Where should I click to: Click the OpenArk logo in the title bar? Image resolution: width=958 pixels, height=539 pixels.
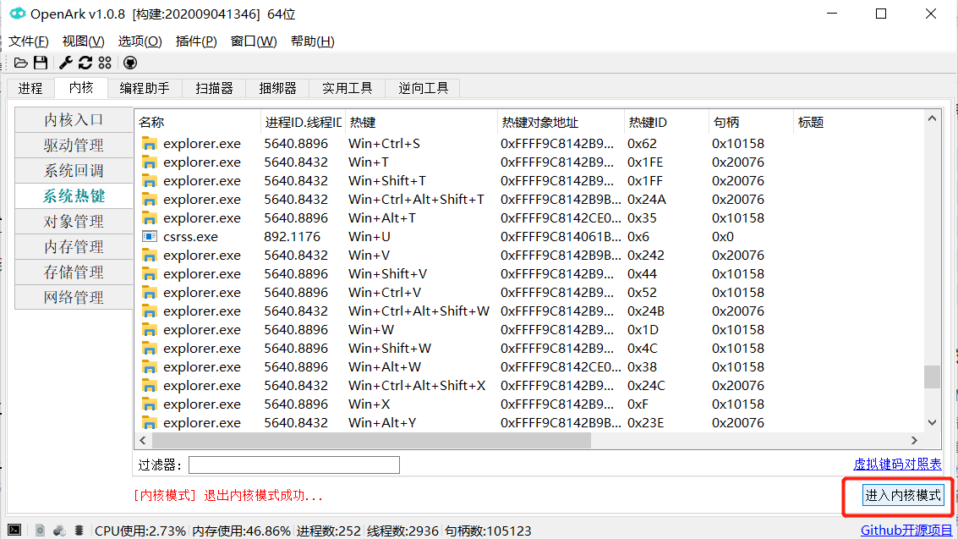tap(18, 14)
